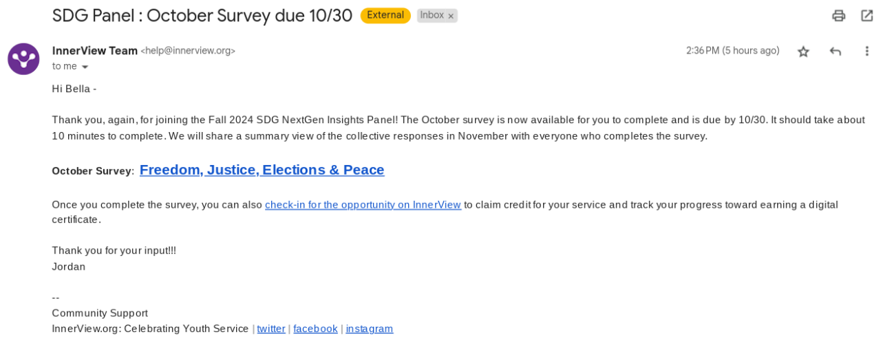Viewport: 881px width, 359px height.
Task: Open the More options three-dot menu
Action: [867, 51]
